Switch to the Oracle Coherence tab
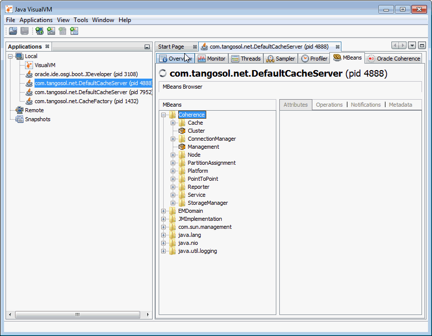 pyautogui.click(x=393, y=59)
